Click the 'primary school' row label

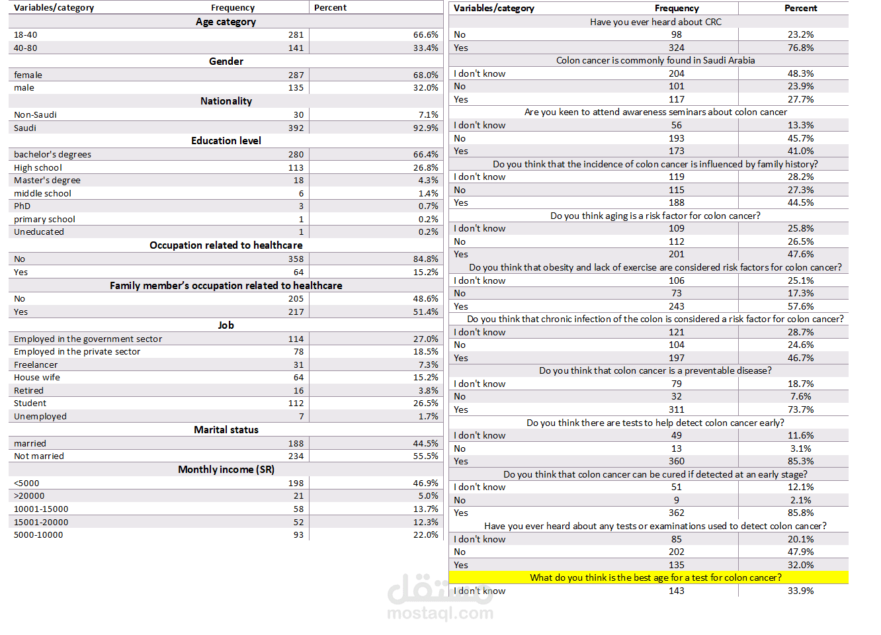click(44, 220)
